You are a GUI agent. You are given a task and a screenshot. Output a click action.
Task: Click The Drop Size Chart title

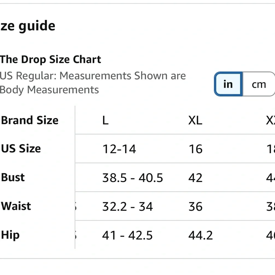(51, 59)
